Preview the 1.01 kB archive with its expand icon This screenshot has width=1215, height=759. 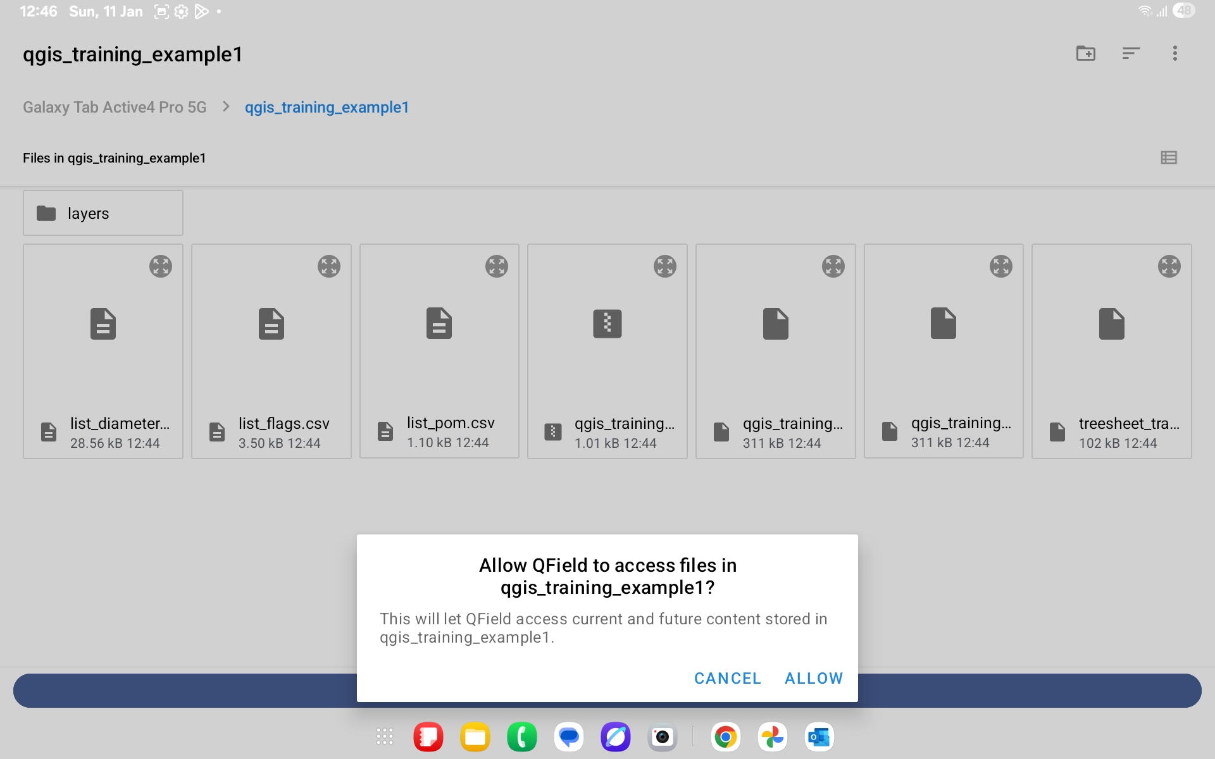[665, 266]
